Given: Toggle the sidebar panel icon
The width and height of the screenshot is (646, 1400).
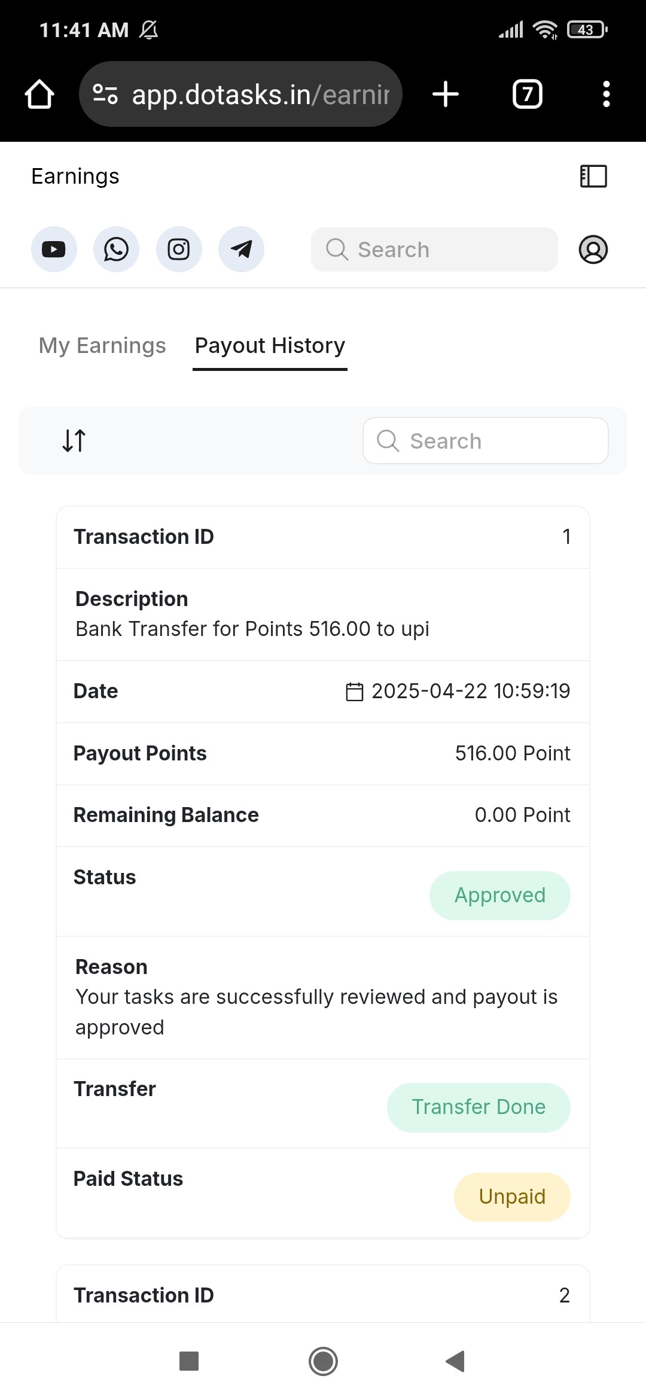Looking at the screenshot, I should coord(593,176).
